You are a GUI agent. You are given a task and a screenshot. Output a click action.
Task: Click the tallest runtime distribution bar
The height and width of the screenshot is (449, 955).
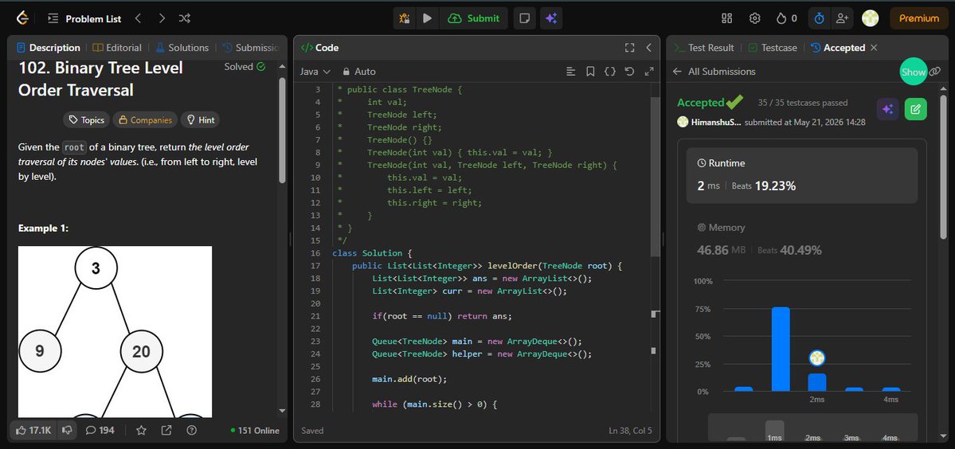(x=781, y=349)
